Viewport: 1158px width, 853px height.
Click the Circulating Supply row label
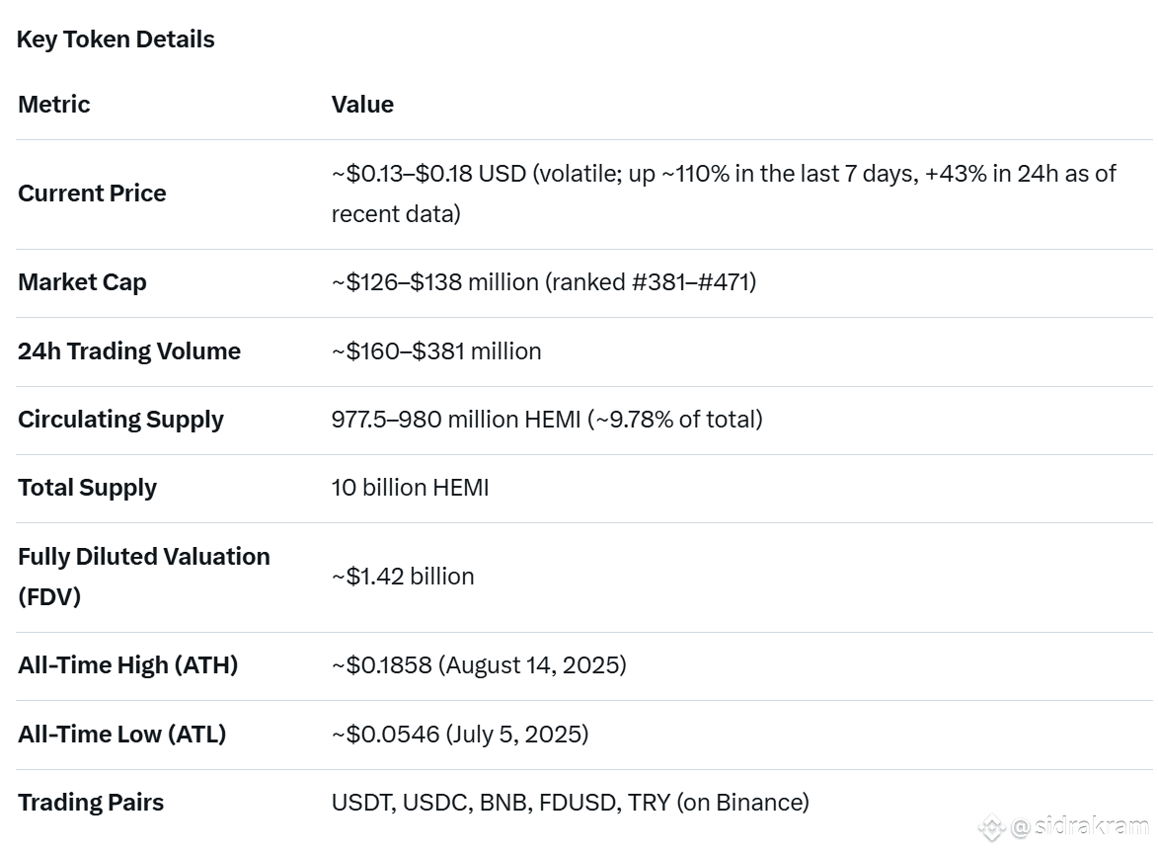click(x=120, y=420)
